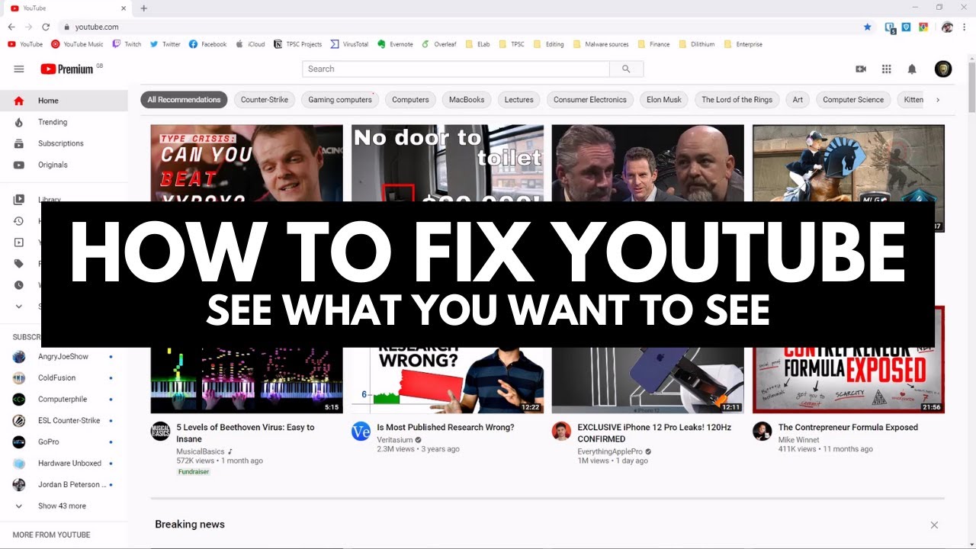Select MacBooks chip
The height and width of the screenshot is (549, 976).
tap(467, 100)
